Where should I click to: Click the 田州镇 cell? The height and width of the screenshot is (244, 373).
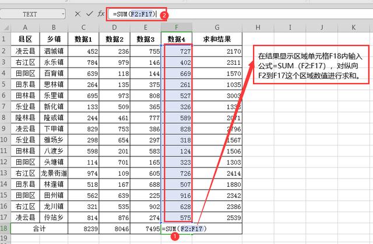pyautogui.click(x=54, y=195)
